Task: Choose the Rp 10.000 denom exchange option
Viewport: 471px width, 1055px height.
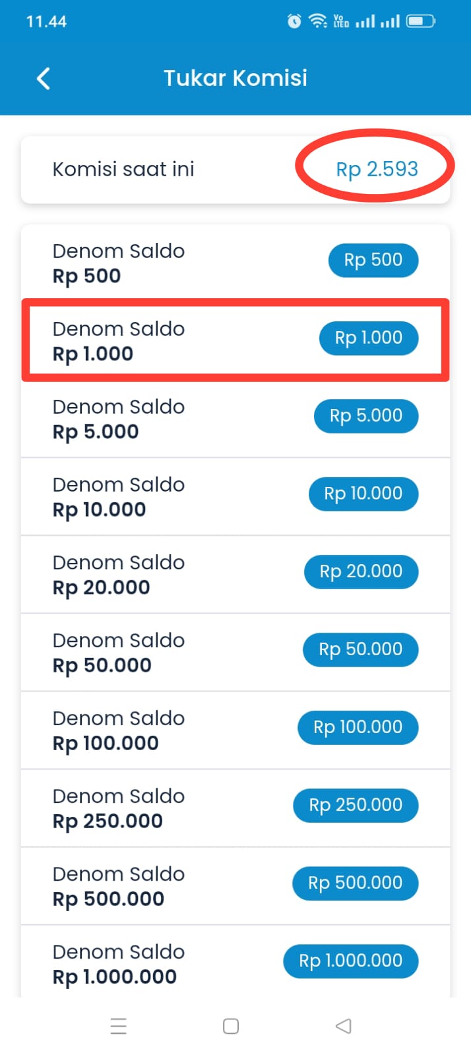Action: pos(363,494)
